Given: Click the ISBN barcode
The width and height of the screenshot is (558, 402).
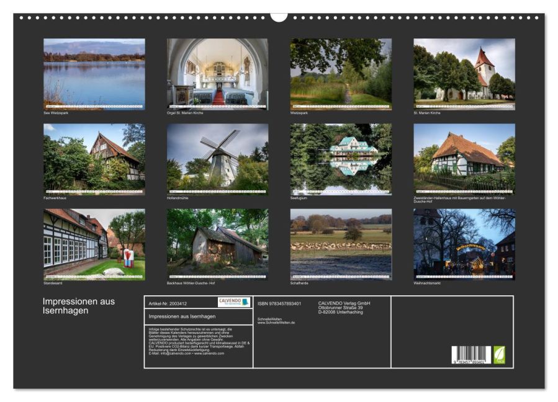Looking at the screenshot, I should click(471, 355).
